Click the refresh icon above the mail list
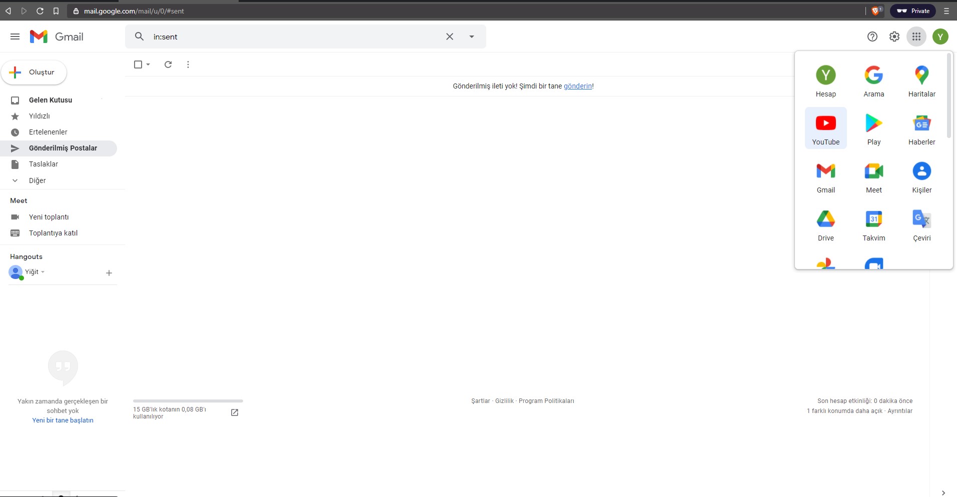 [x=168, y=64]
